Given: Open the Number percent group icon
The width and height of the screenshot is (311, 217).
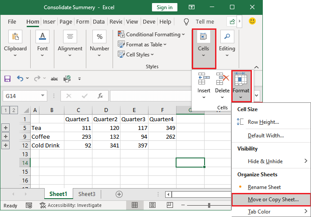Looking at the screenshot, I should pyautogui.click(x=99, y=36).
